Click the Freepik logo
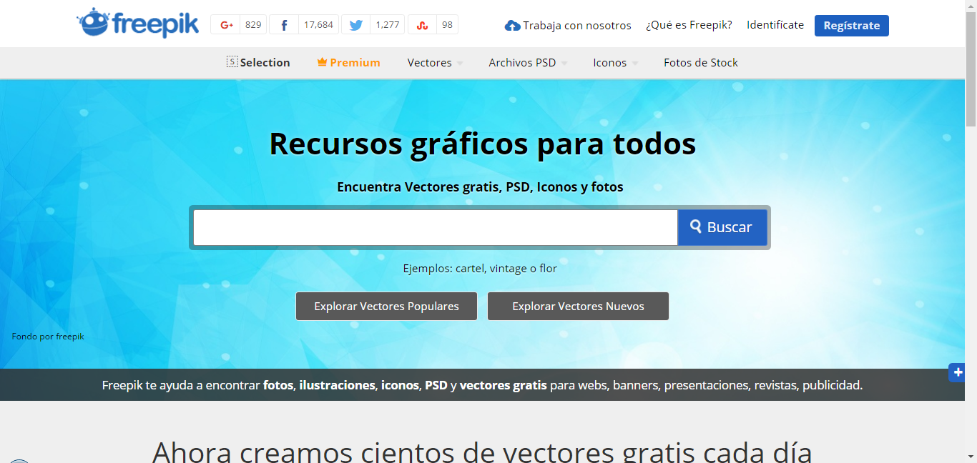977x463 pixels. coord(127,24)
